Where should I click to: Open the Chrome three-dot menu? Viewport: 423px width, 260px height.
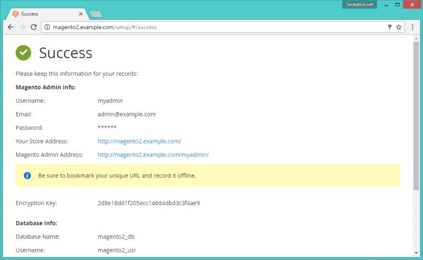(x=413, y=27)
